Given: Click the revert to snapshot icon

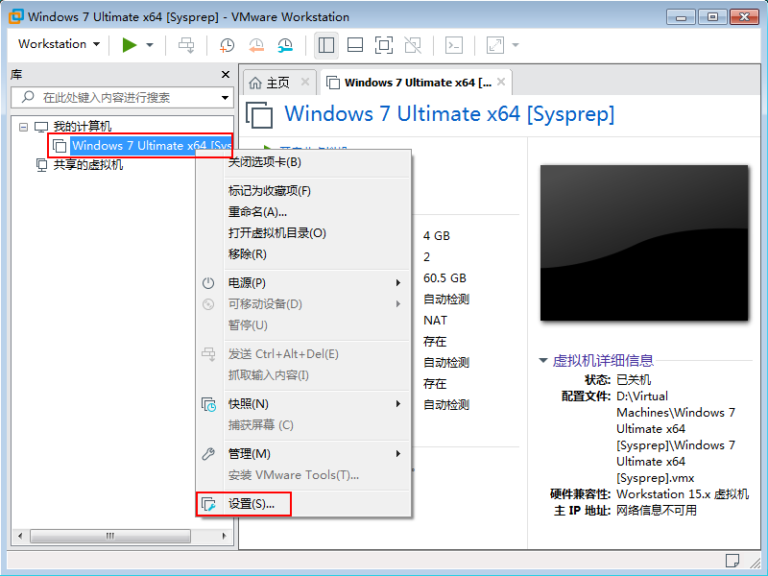Looking at the screenshot, I should [256, 45].
